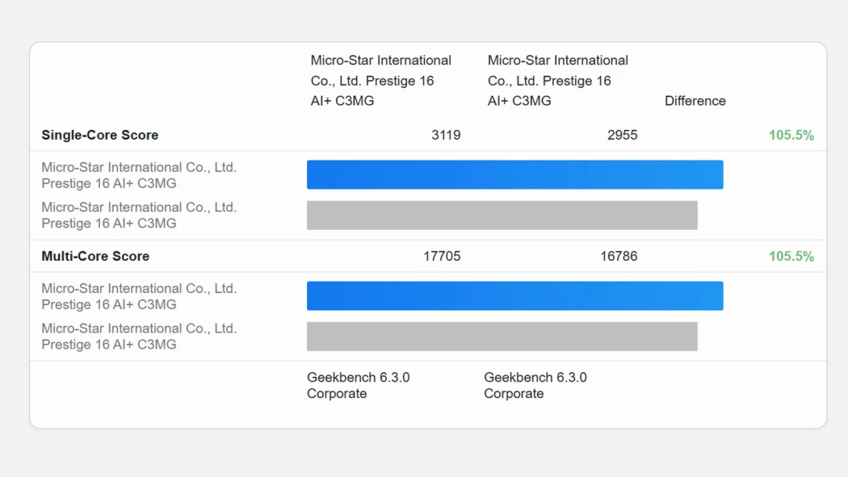The image size is (848, 477).
Task: Click the multi-core 105.5% difference value
Action: [x=791, y=256]
